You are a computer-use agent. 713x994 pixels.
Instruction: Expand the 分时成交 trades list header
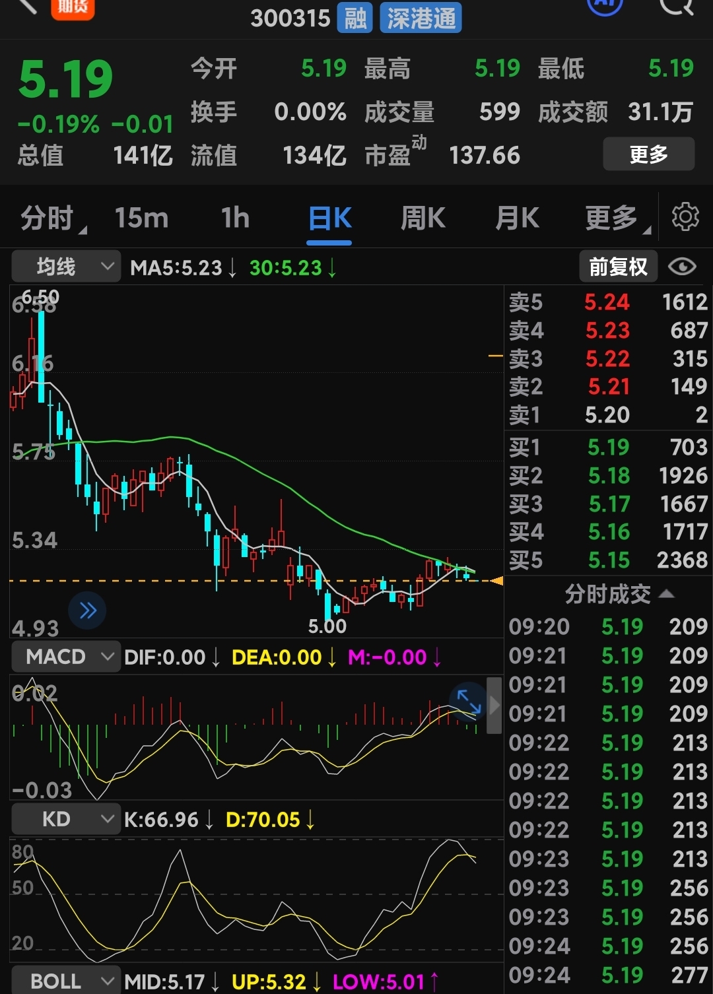point(619,594)
